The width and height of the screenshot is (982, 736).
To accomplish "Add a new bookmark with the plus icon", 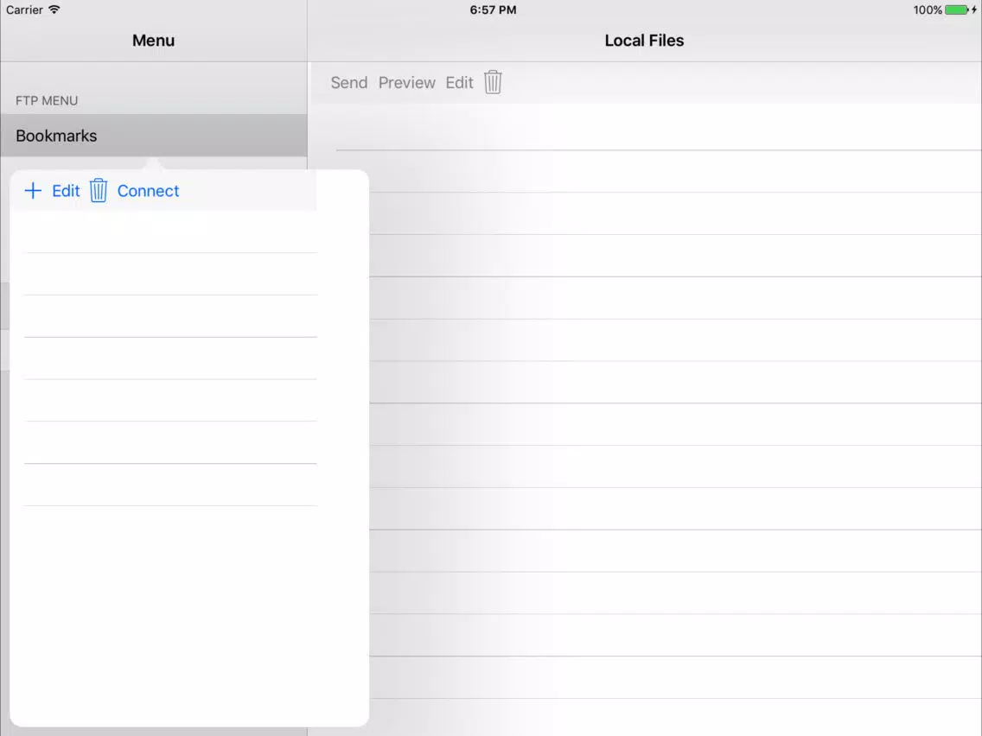I will pyautogui.click(x=33, y=191).
